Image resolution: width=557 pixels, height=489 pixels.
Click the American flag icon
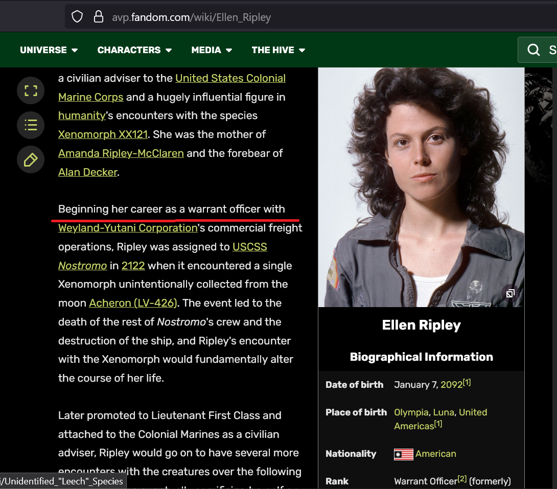click(404, 454)
